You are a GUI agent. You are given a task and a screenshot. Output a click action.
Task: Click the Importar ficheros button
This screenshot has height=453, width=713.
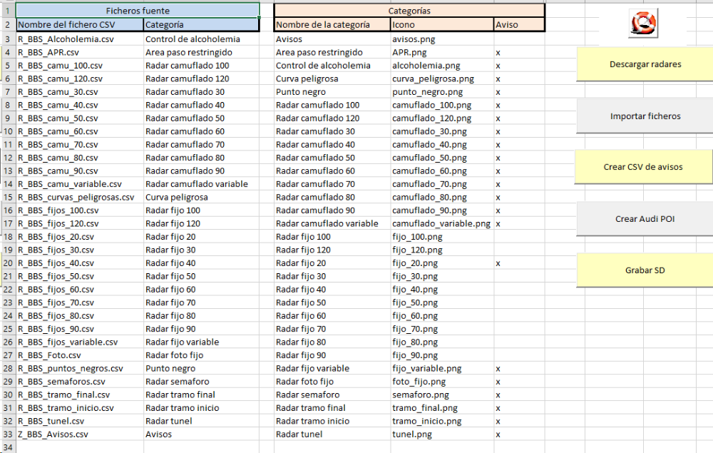point(645,116)
